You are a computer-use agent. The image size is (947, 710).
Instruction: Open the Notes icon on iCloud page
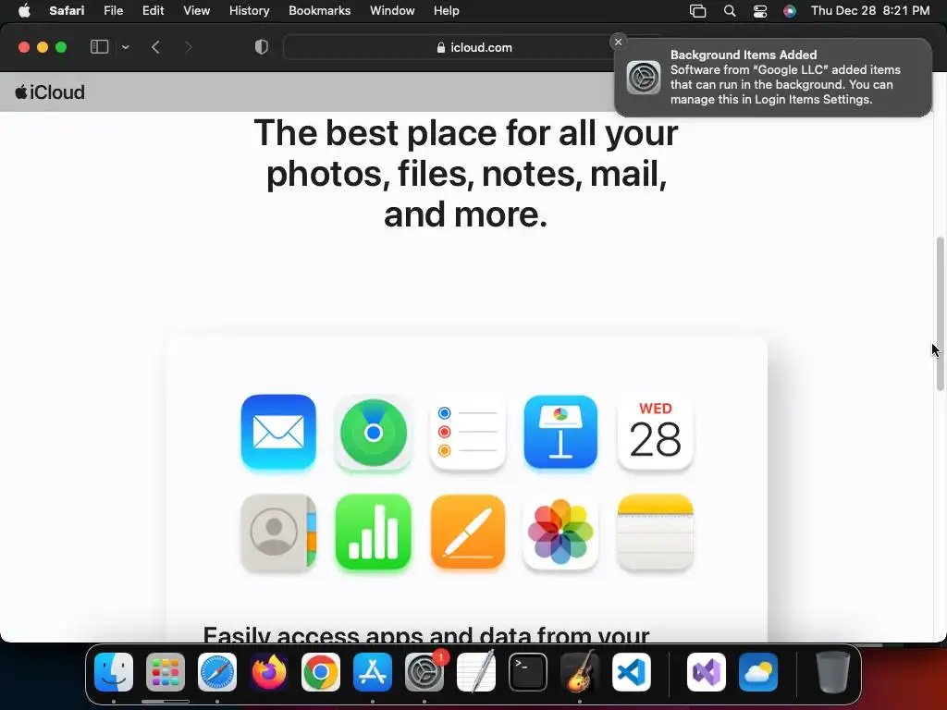pyautogui.click(x=656, y=532)
